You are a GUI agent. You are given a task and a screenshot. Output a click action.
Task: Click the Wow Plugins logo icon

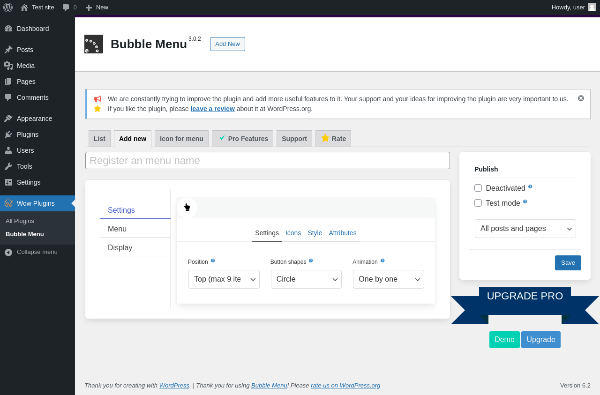point(8,203)
